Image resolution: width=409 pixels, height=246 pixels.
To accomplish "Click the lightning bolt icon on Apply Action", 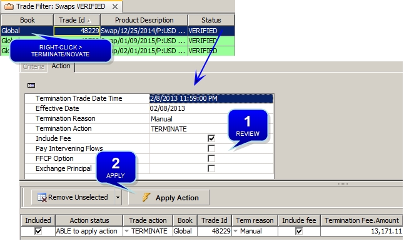I will (x=146, y=197).
